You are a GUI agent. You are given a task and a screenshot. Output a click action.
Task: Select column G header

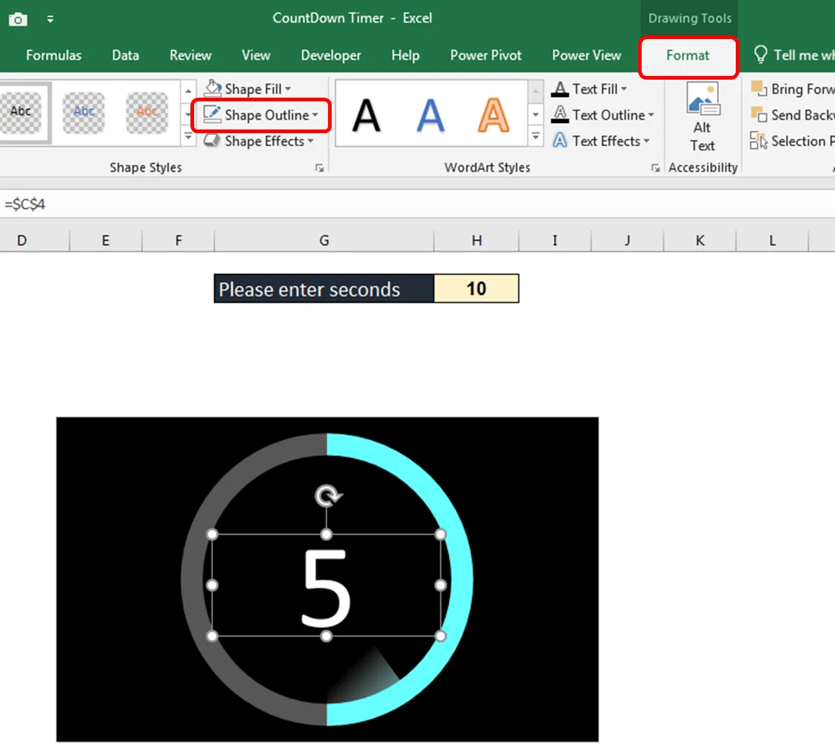click(324, 240)
